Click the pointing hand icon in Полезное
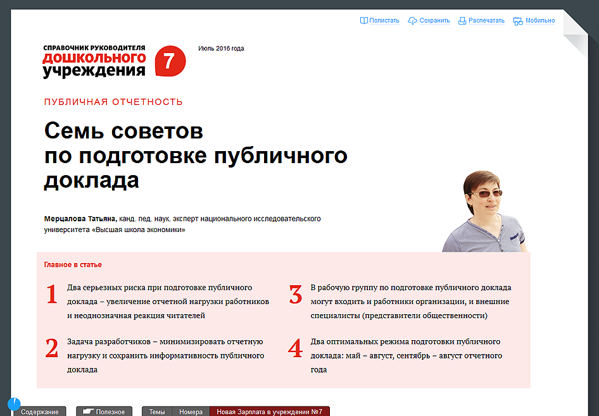Viewport: 599px width, 416px height. pyautogui.click(x=88, y=411)
